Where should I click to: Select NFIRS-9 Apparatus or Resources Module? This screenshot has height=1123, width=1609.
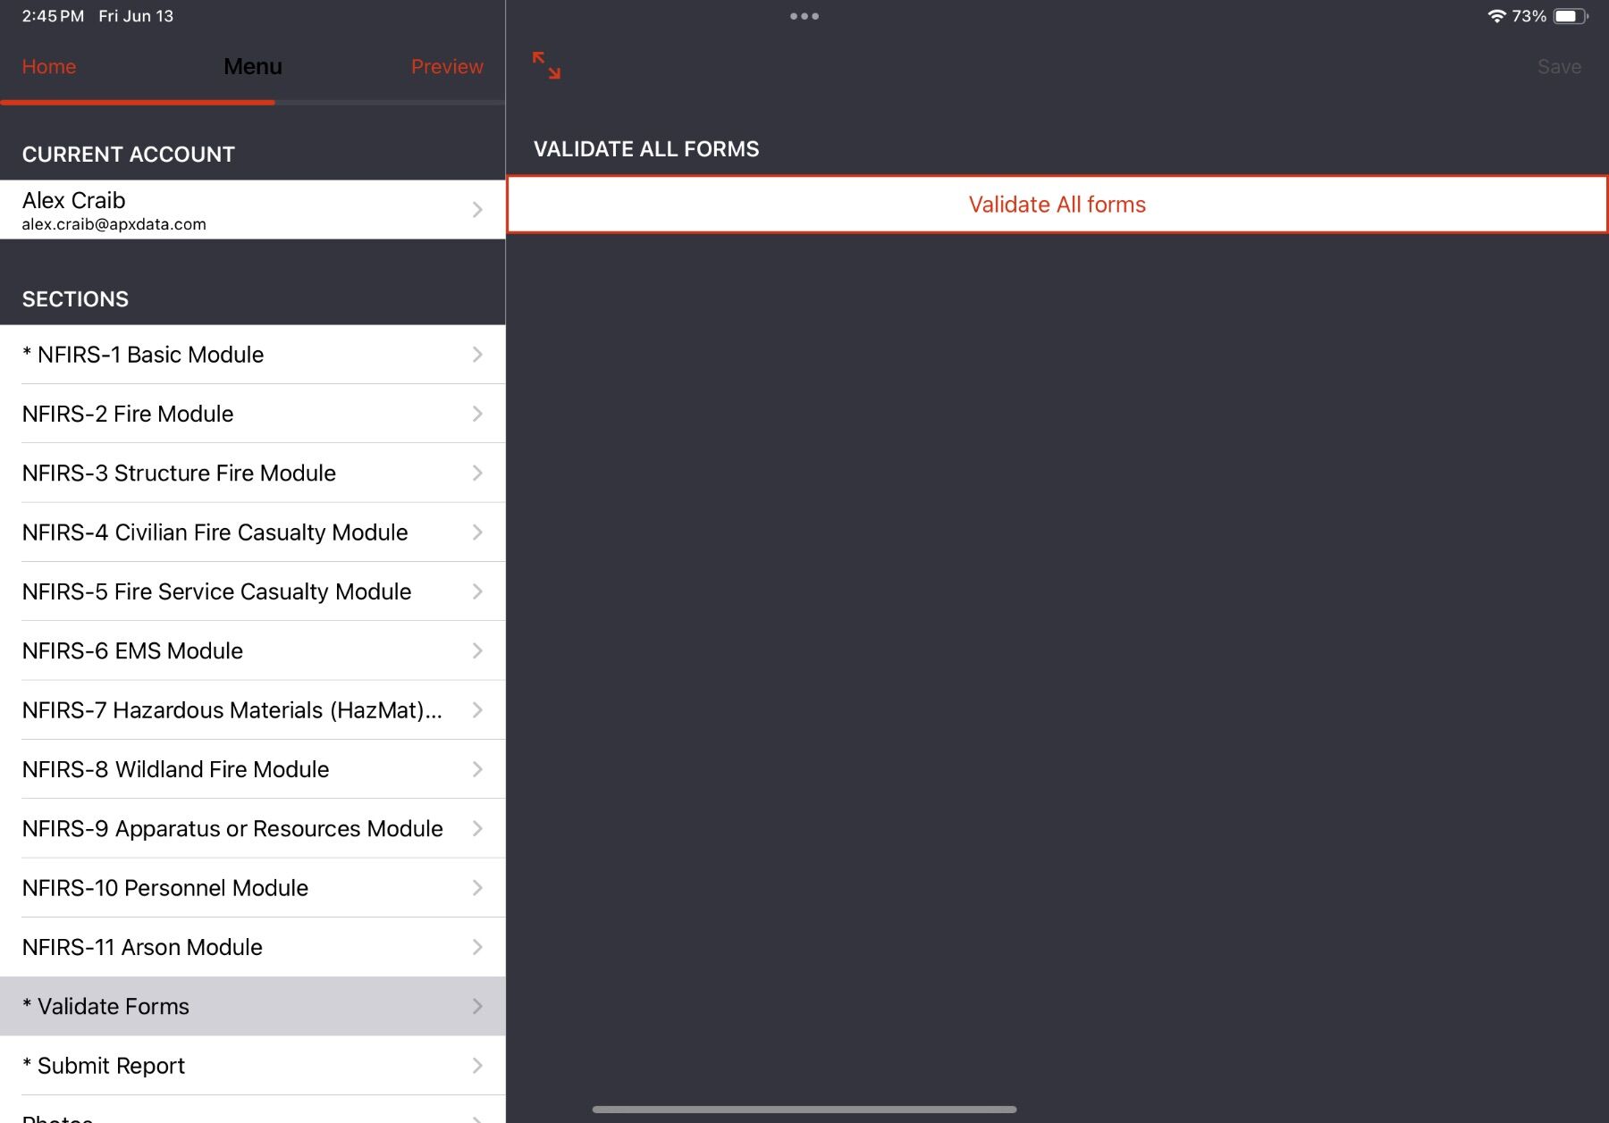coord(253,828)
